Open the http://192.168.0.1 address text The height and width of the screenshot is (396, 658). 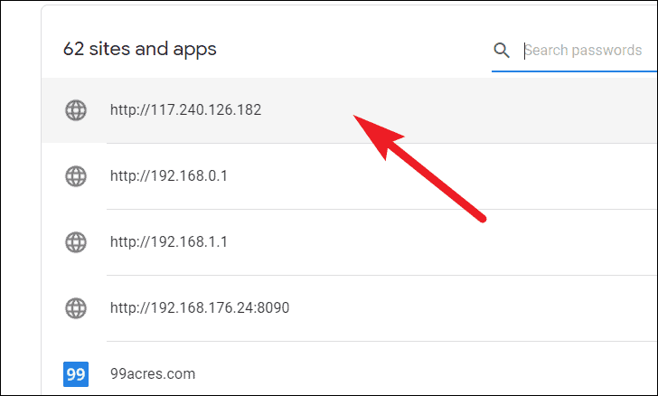coord(169,176)
